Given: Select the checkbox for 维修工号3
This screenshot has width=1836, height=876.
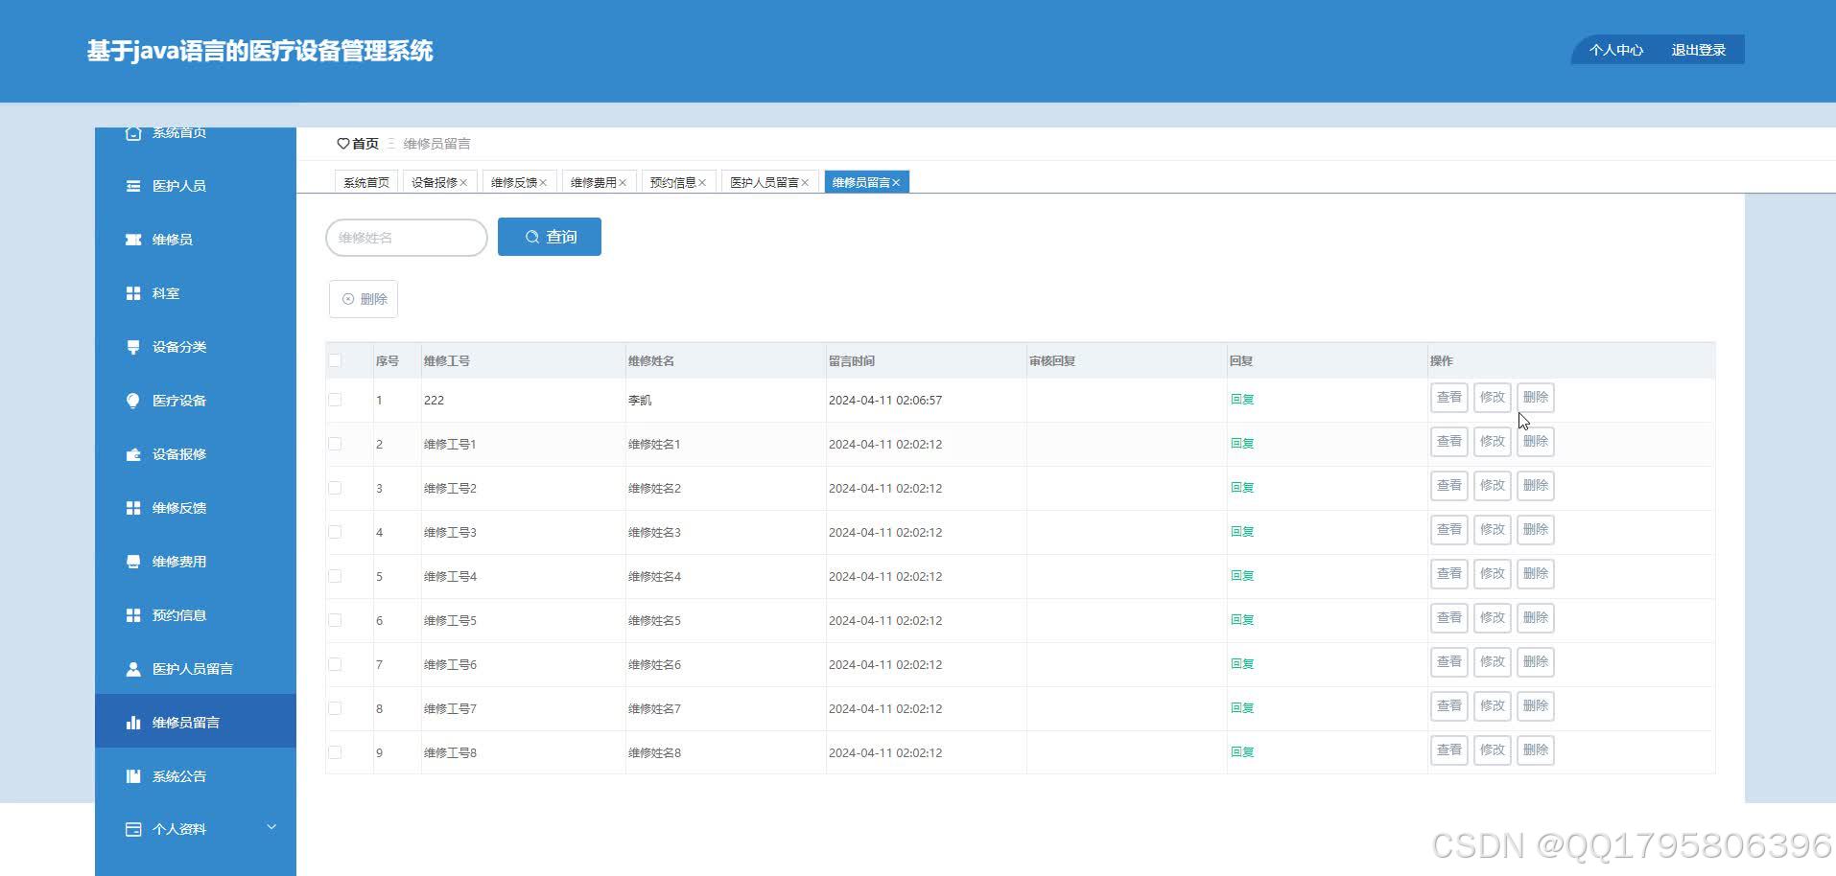Looking at the screenshot, I should point(335,532).
